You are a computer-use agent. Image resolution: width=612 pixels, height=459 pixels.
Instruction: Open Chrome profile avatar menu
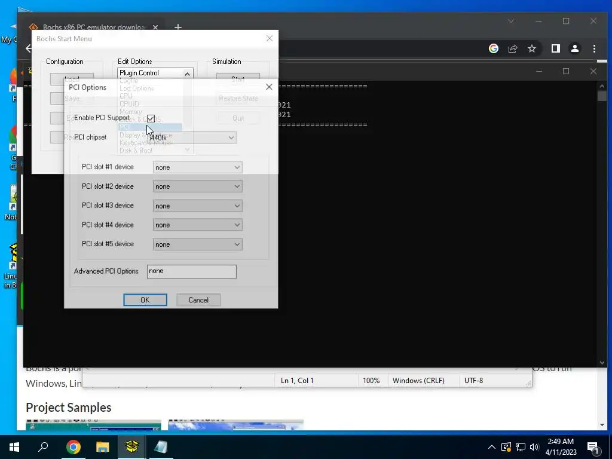(574, 48)
